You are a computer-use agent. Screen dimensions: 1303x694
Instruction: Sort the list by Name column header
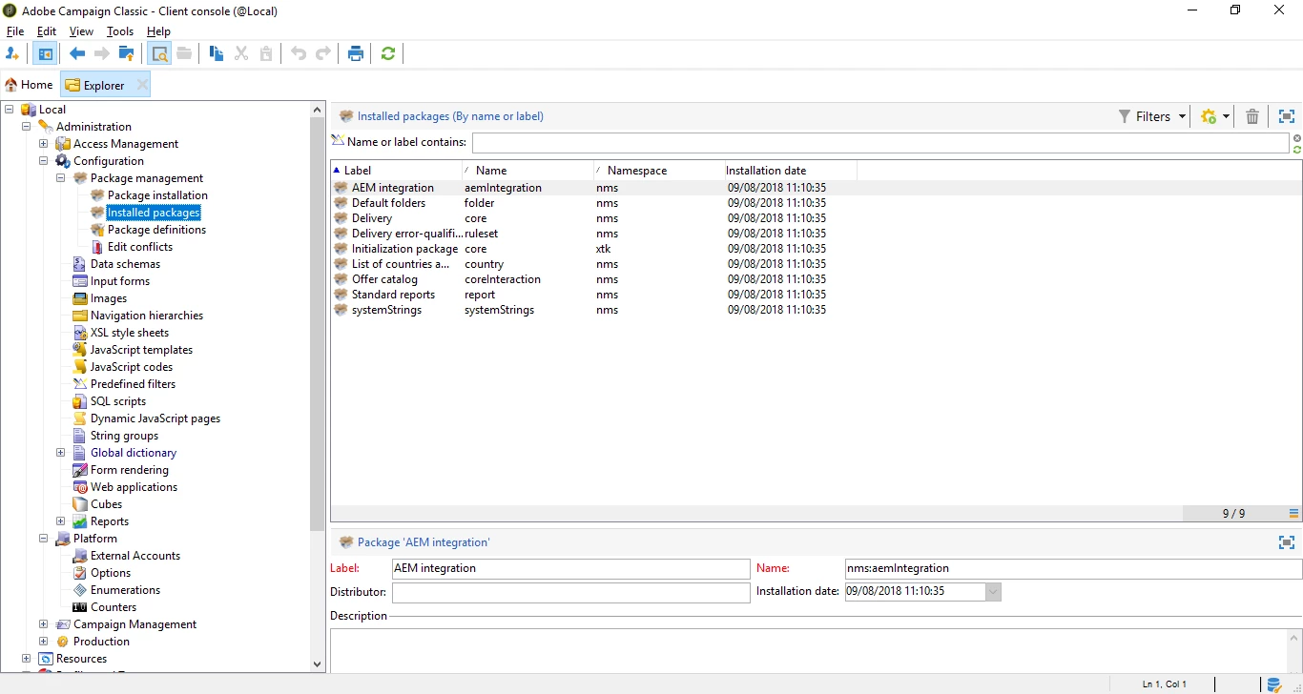[527, 171]
